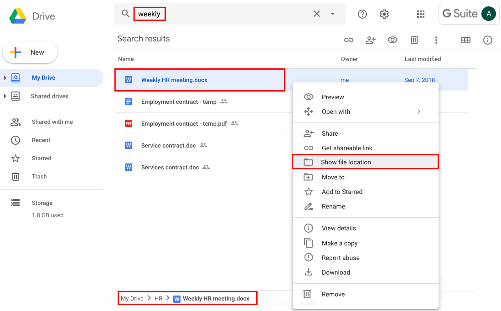Choose Show file location

(365, 162)
